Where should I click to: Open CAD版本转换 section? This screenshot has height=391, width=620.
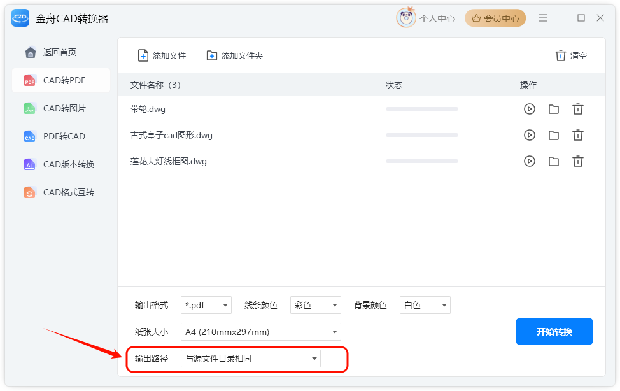[61, 165]
